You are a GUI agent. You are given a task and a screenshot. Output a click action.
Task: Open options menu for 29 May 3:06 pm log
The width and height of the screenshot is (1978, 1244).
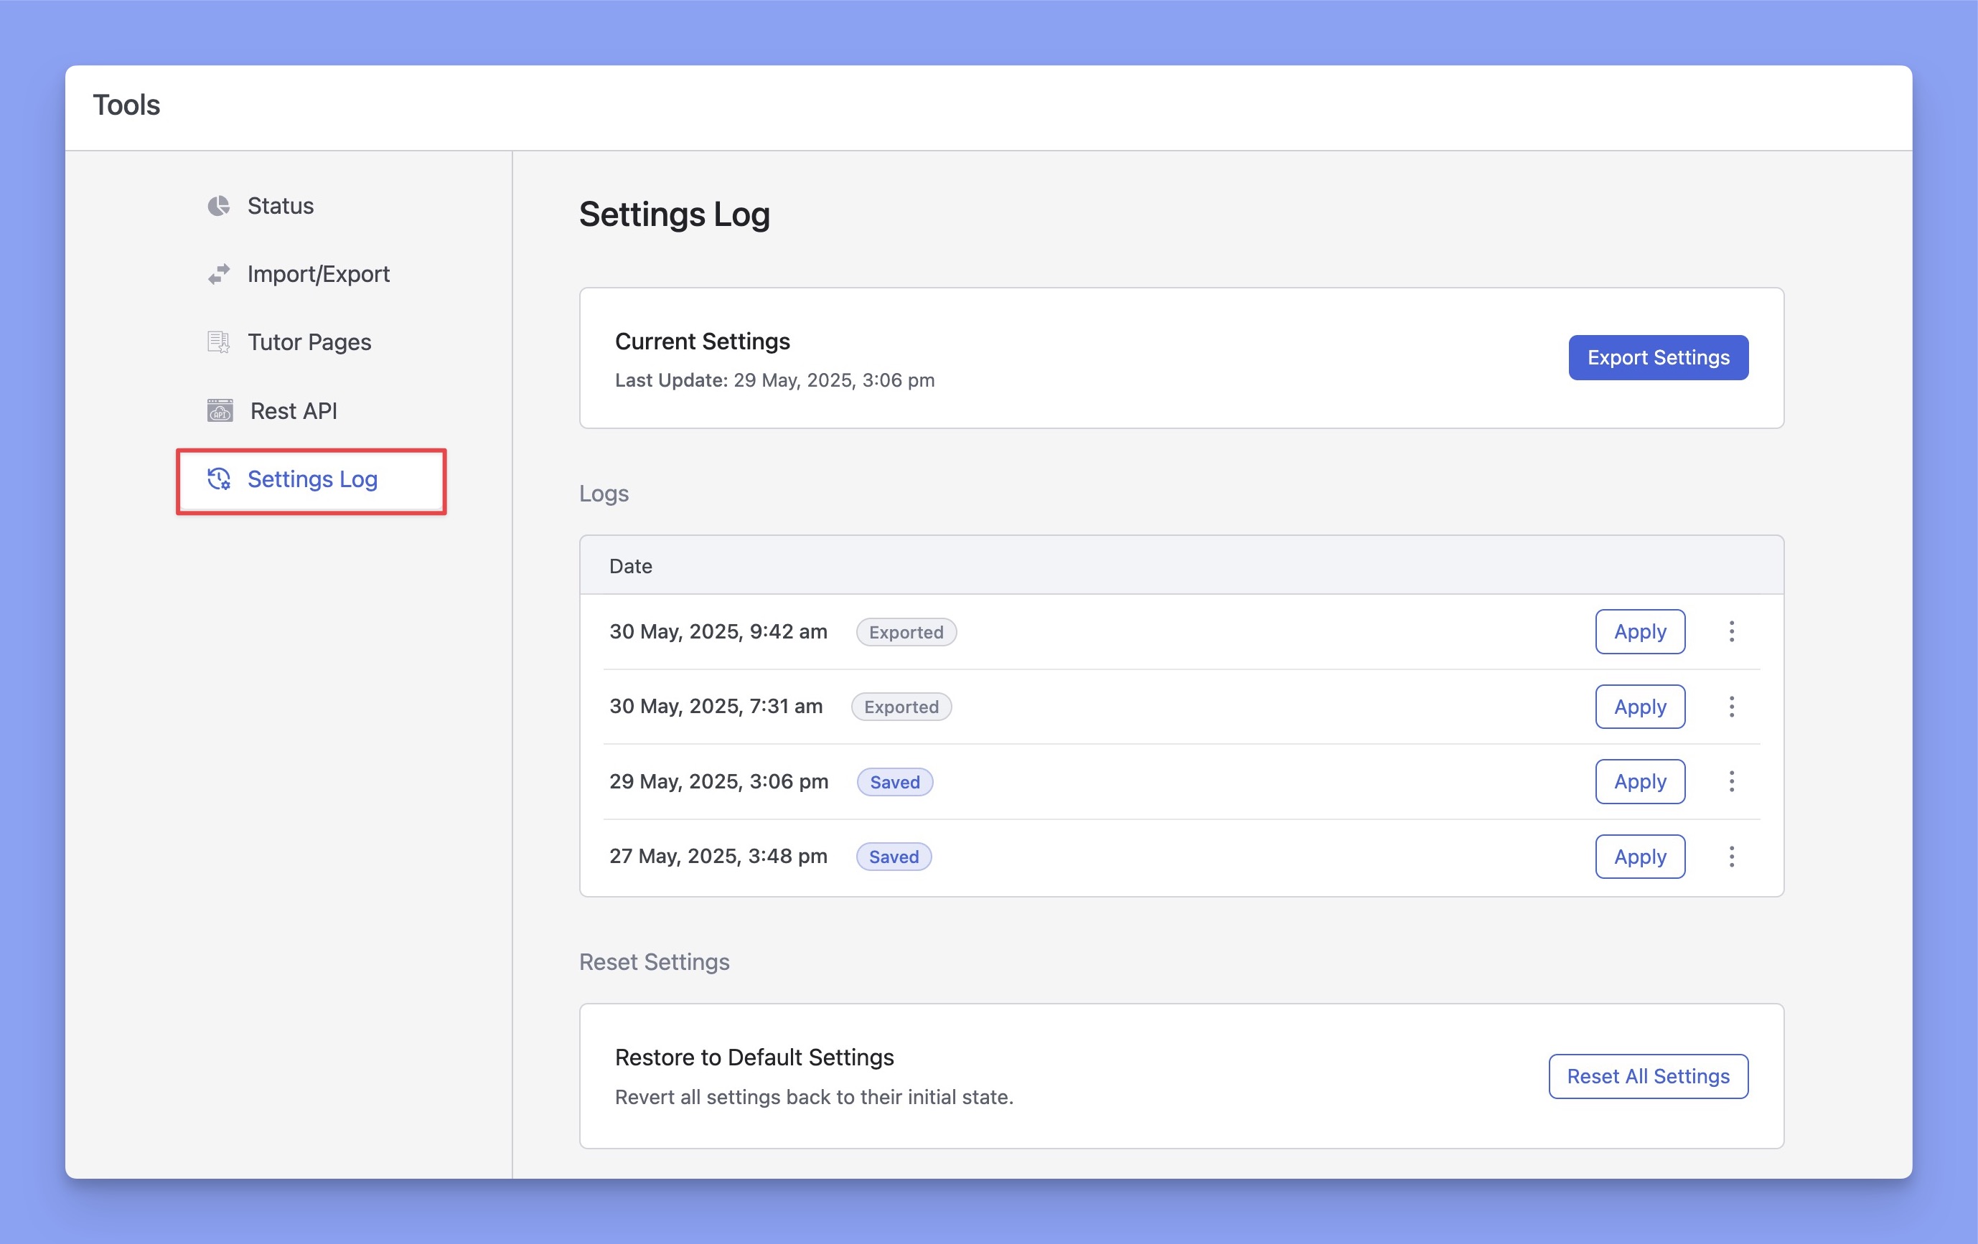[x=1732, y=782]
